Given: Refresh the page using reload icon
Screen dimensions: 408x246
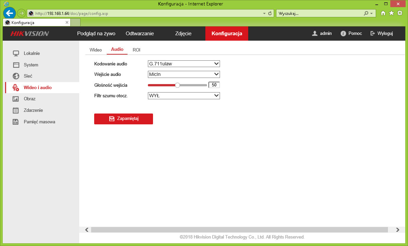Looking at the screenshot, I should click(x=270, y=14).
